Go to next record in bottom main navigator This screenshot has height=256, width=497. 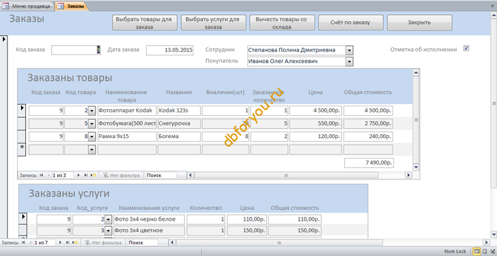tap(60, 242)
